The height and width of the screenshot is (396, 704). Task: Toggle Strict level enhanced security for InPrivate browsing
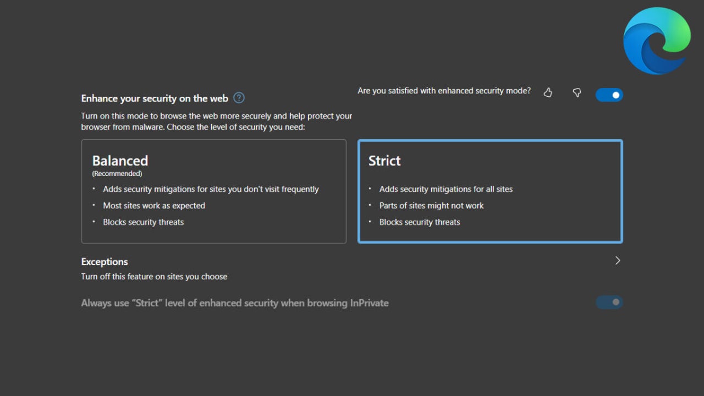tap(609, 302)
